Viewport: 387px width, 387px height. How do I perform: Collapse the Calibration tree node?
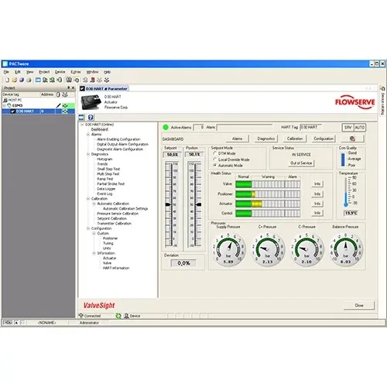pyautogui.click(x=88, y=199)
